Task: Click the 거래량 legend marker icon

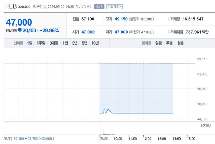Action: [202, 126]
